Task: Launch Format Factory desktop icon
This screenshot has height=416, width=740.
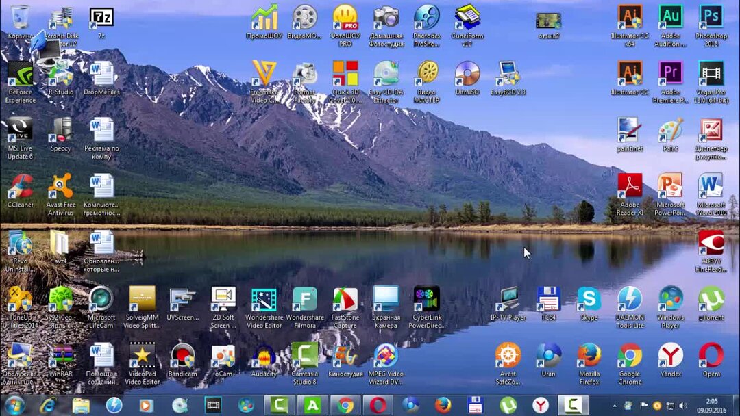Action: coord(305,82)
